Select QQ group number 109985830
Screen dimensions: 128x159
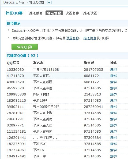(16, 94)
